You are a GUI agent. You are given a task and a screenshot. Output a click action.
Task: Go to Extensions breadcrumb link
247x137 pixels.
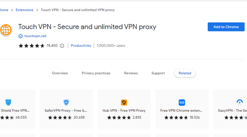(x=24, y=10)
